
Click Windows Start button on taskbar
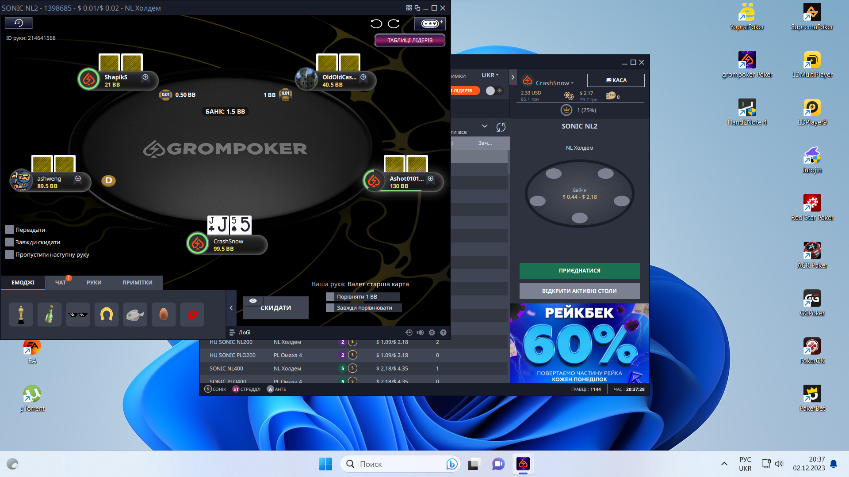coord(325,464)
